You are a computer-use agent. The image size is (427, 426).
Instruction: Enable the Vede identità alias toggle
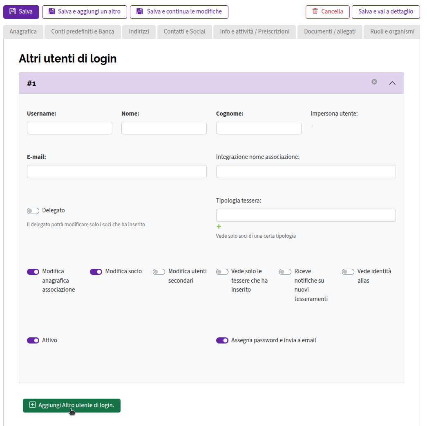pos(348,272)
